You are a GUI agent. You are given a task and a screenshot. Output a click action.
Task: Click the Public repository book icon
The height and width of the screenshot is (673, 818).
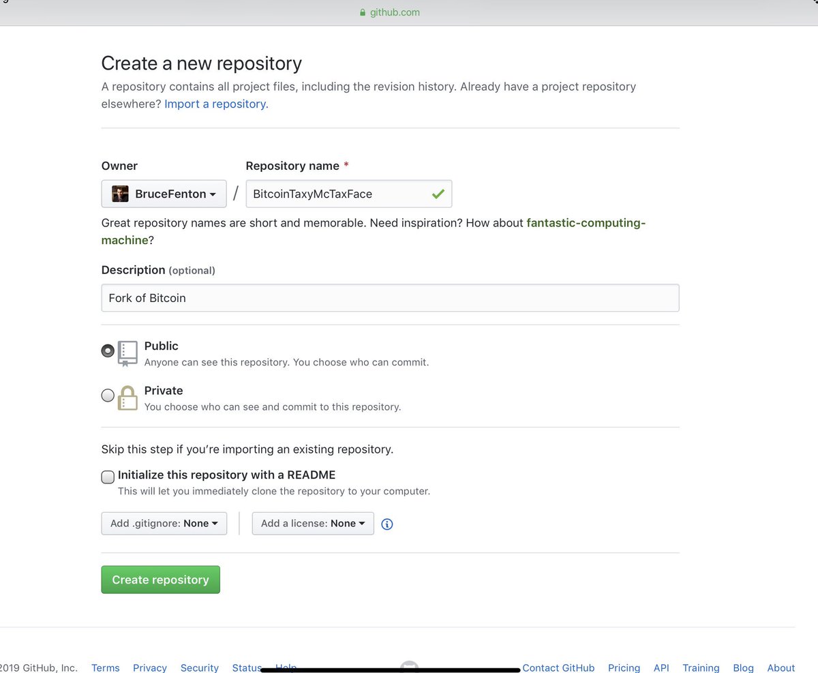127,353
